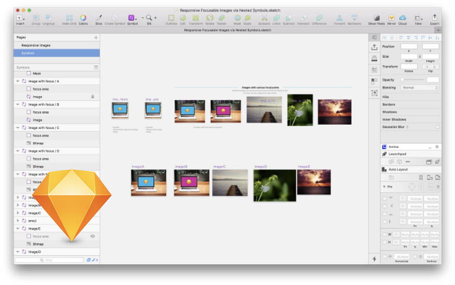Open the Fills section
This screenshot has height=285, width=455.
pos(411,97)
